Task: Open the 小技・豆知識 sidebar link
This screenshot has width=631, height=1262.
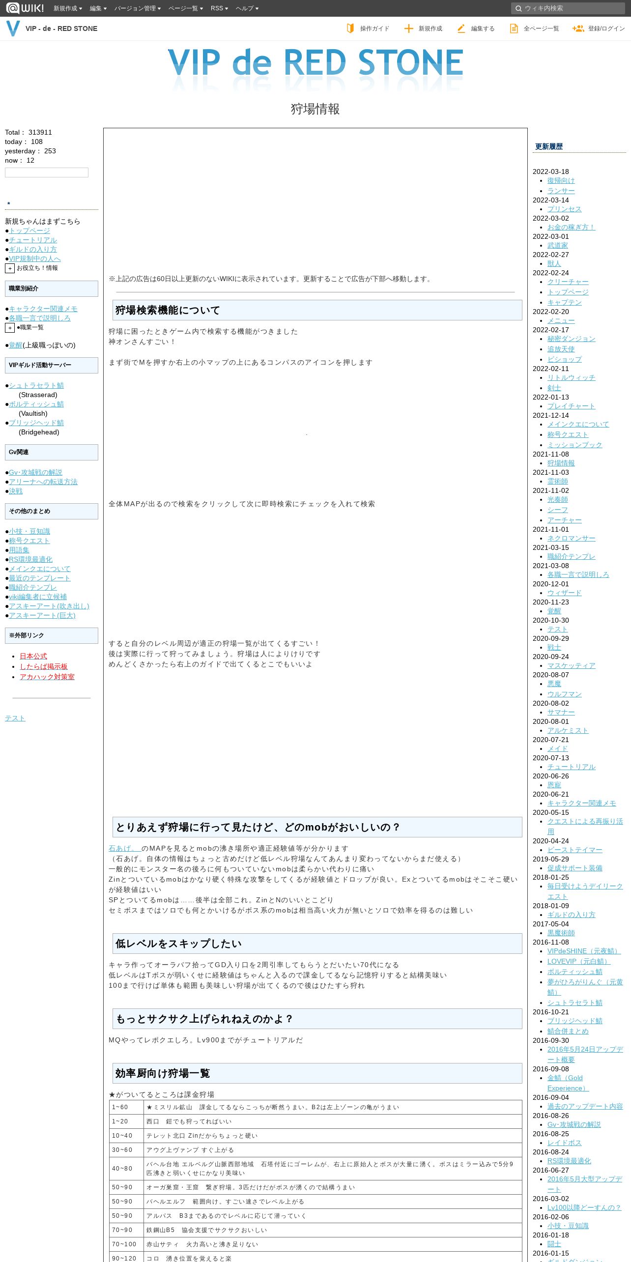Action: [29, 531]
